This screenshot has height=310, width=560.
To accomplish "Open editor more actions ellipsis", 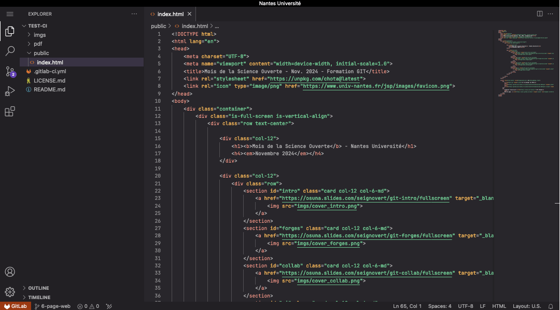I will click(x=550, y=14).
